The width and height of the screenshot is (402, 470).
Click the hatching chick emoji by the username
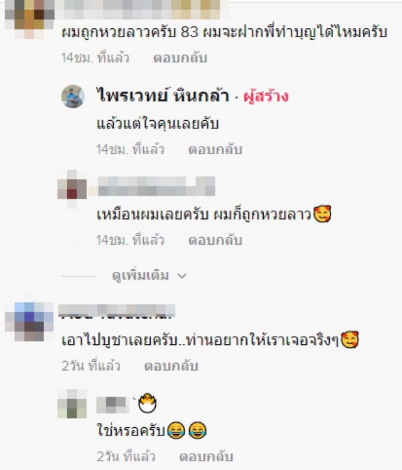click(x=148, y=403)
